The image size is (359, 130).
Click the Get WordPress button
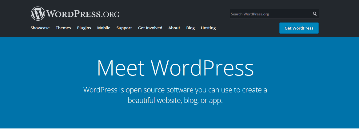coord(299,28)
